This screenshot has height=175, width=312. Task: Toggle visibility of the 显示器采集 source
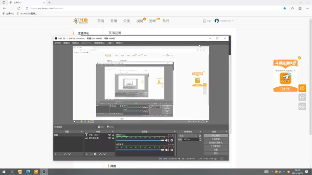(x=110, y=138)
